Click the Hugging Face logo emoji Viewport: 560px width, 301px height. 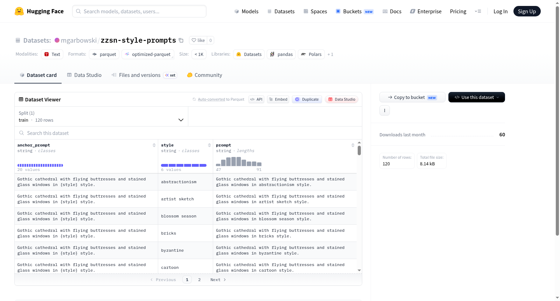click(x=19, y=11)
